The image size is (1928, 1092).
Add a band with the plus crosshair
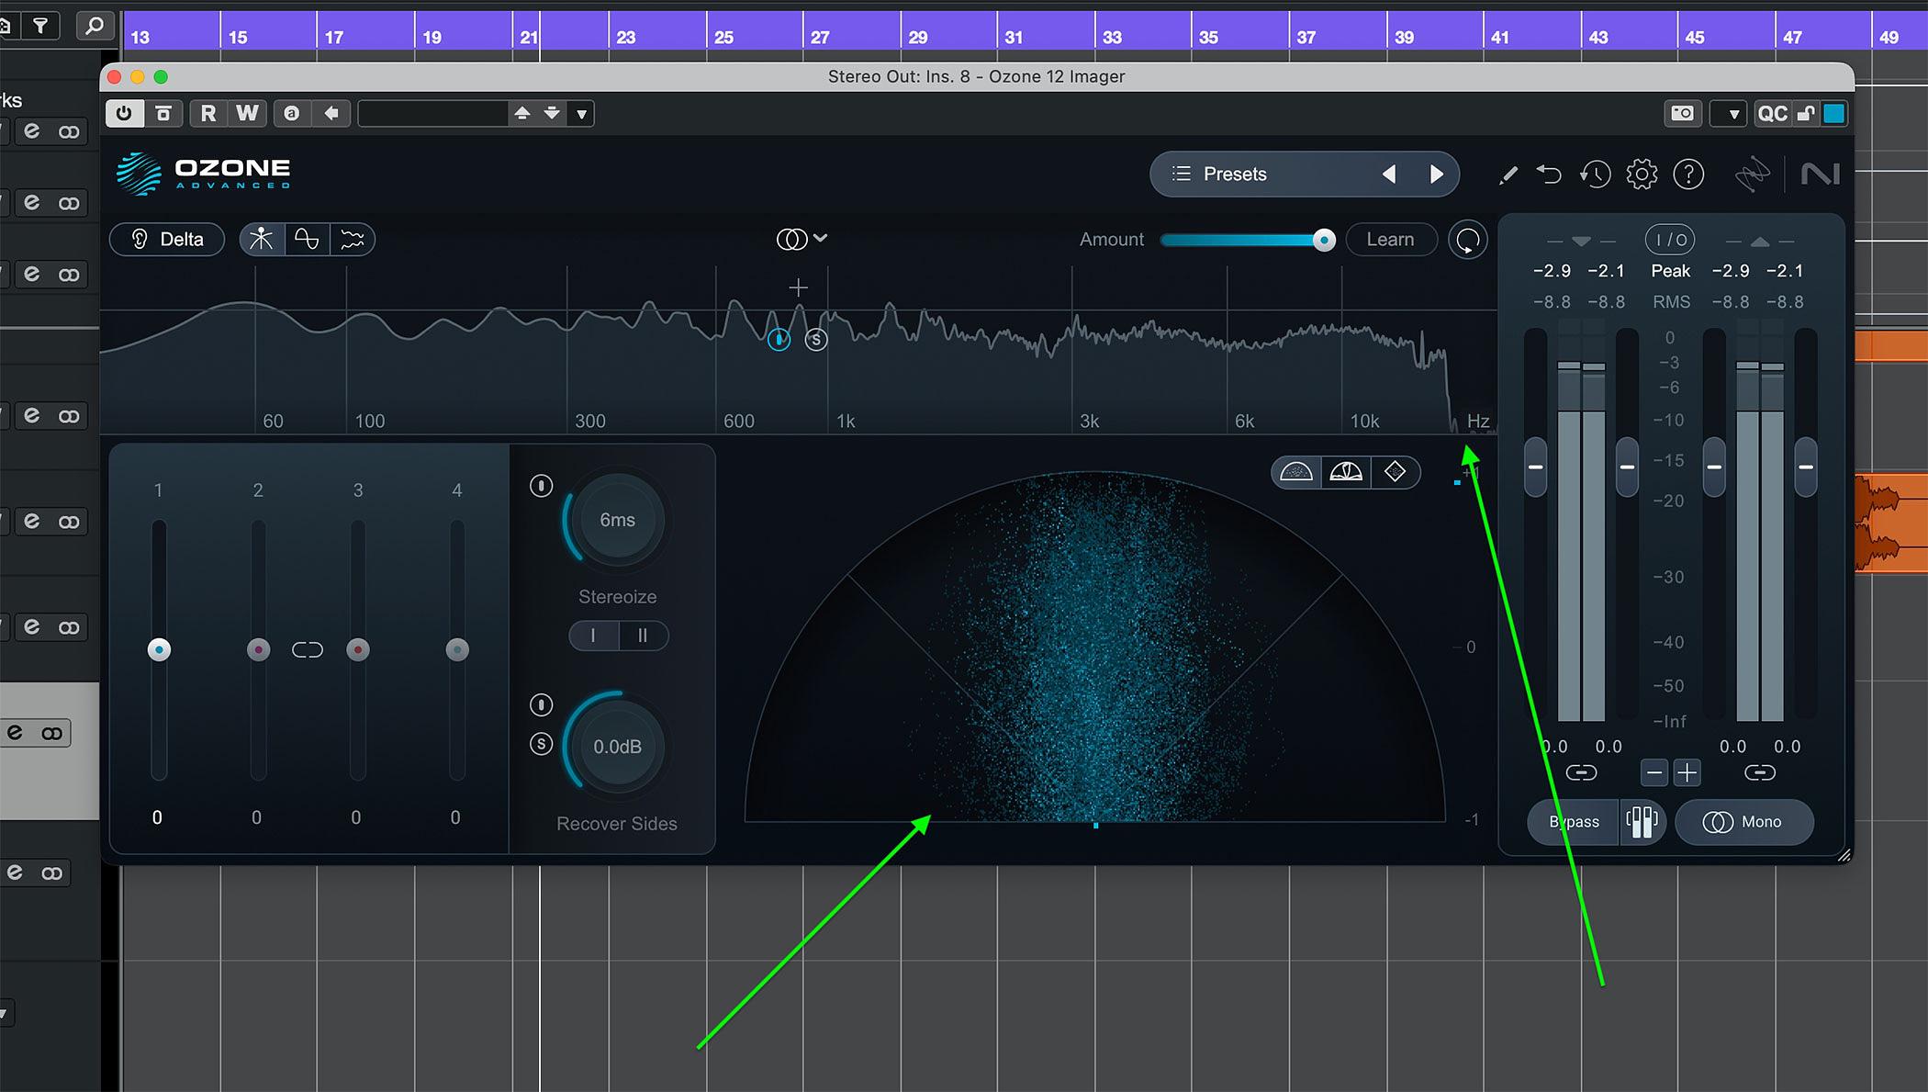click(798, 287)
